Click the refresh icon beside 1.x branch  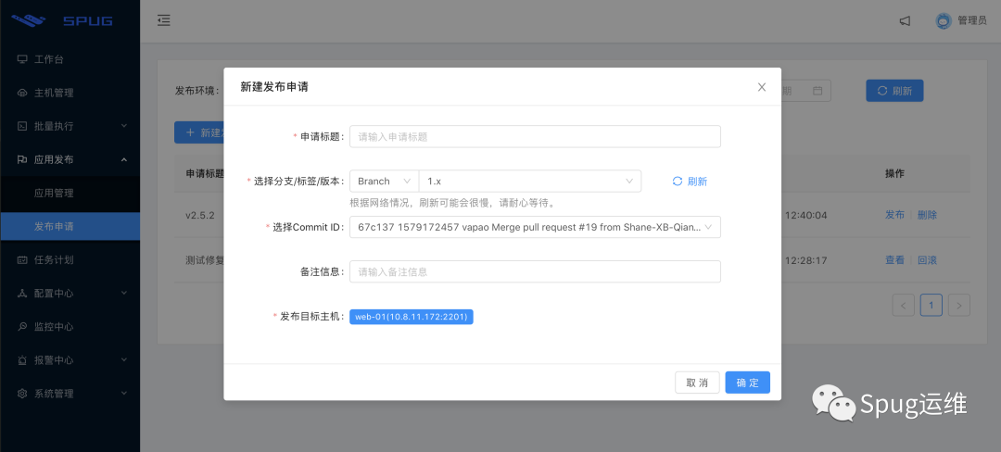coord(678,181)
